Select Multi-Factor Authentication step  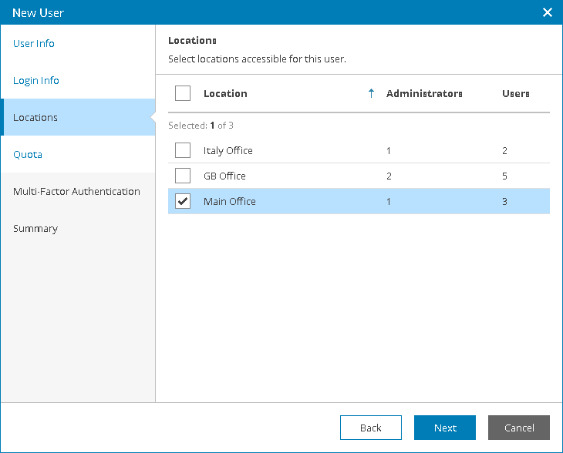point(76,191)
